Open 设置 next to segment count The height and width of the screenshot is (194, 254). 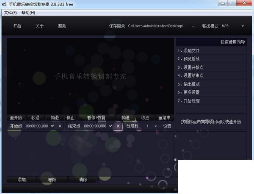167,126
